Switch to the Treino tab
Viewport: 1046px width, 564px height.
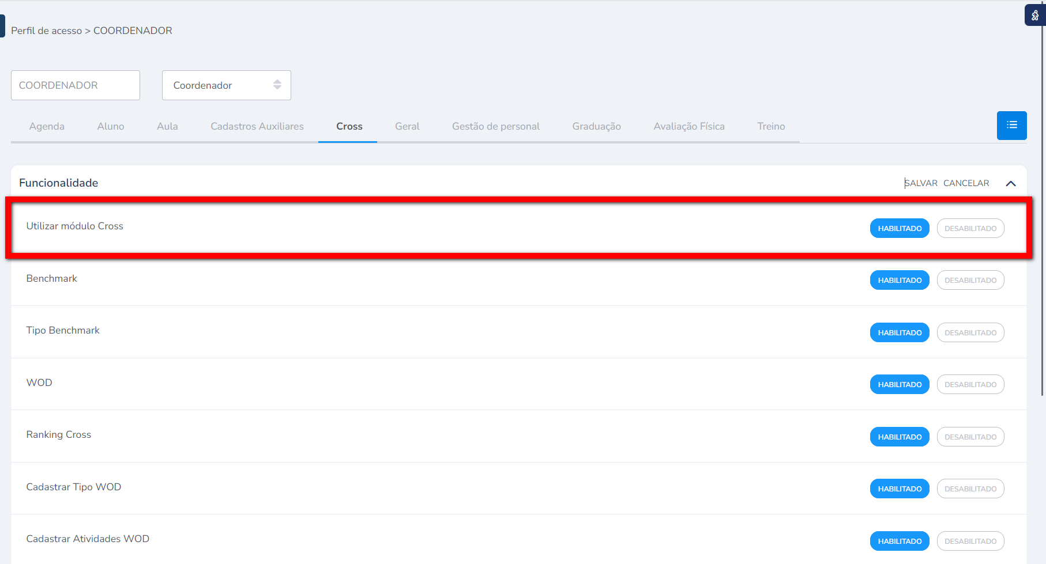tap(771, 126)
